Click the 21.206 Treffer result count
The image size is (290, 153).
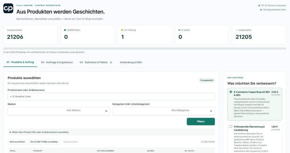click(208, 142)
